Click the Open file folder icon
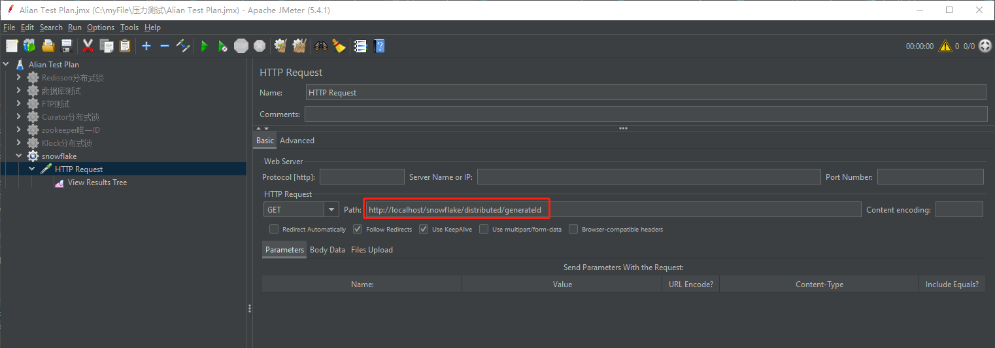The height and width of the screenshot is (348, 995). tap(48, 46)
